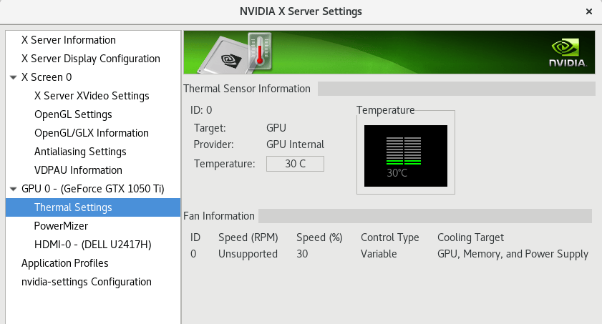Viewport: 602px width, 324px height.
Task: Open X Server Information page
Action: pos(69,40)
